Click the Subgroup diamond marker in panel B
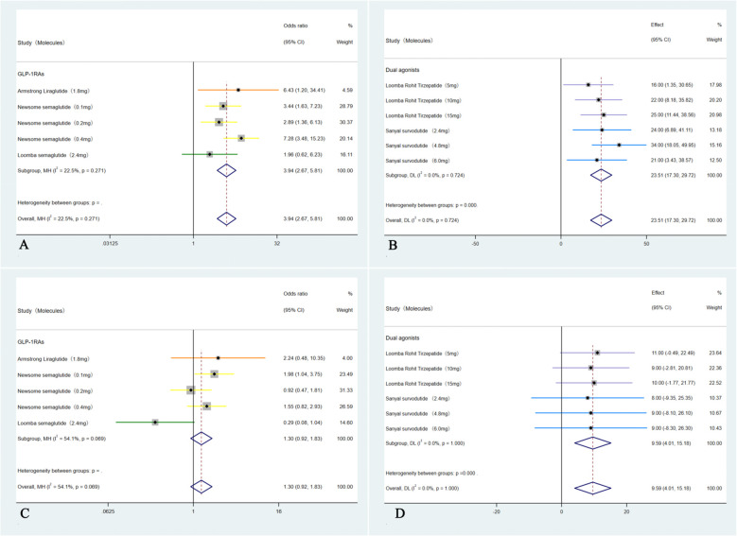The height and width of the screenshot is (536, 737). pyautogui.click(x=601, y=175)
